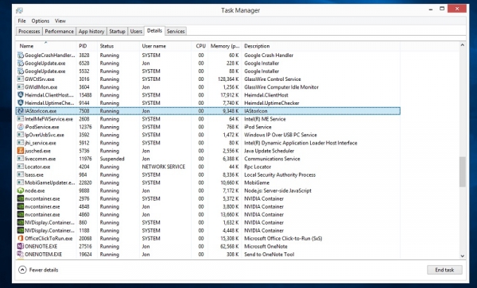477x288 pixels.
Task: Sort by the PID column header
Action: [87, 46]
